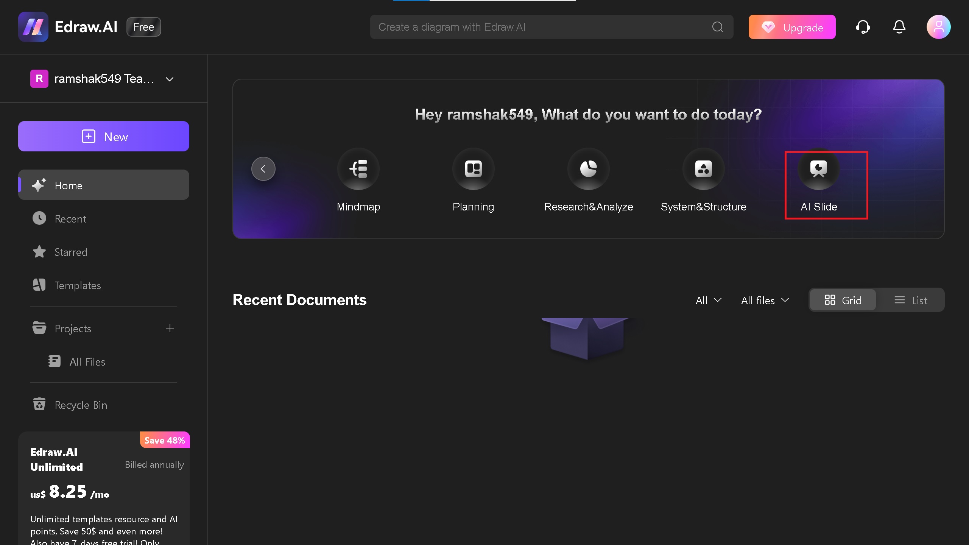Viewport: 969px width, 545px height.
Task: Open the All files dropdown
Action: [x=765, y=300]
